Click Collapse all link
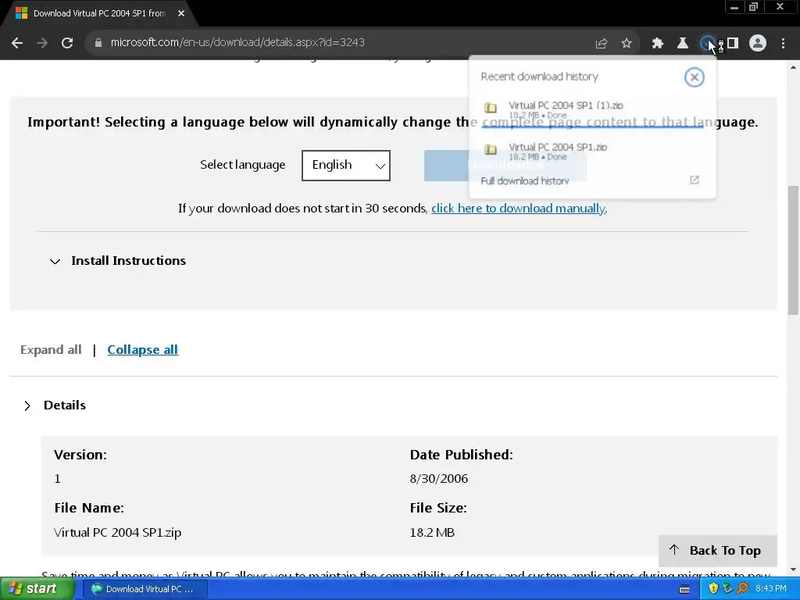The image size is (800, 600). (143, 350)
